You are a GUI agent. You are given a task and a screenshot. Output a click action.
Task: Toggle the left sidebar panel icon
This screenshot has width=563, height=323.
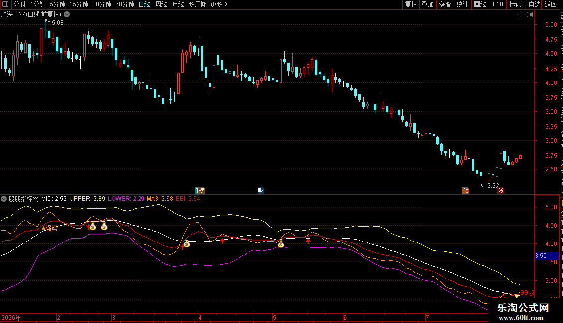click(x=5, y=4)
